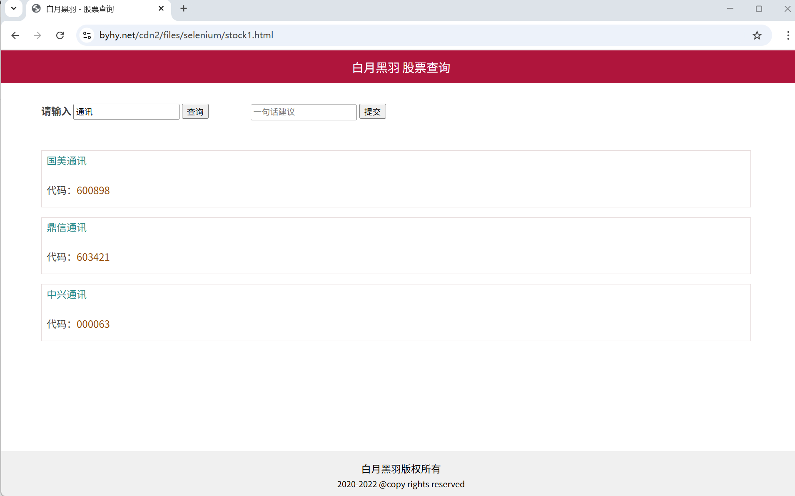
Task: Click the stock code 603421
Action: click(93, 257)
